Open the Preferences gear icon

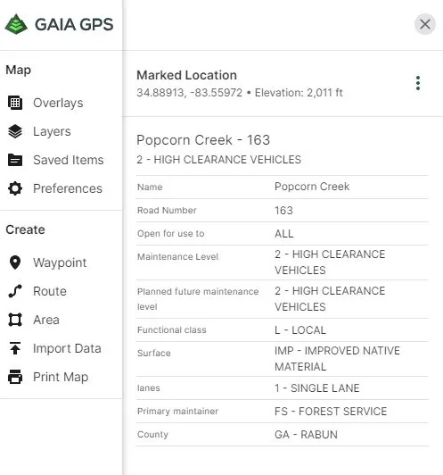click(15, 188)
